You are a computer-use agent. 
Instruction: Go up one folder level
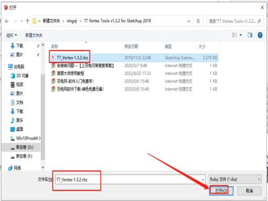[27, 21]
